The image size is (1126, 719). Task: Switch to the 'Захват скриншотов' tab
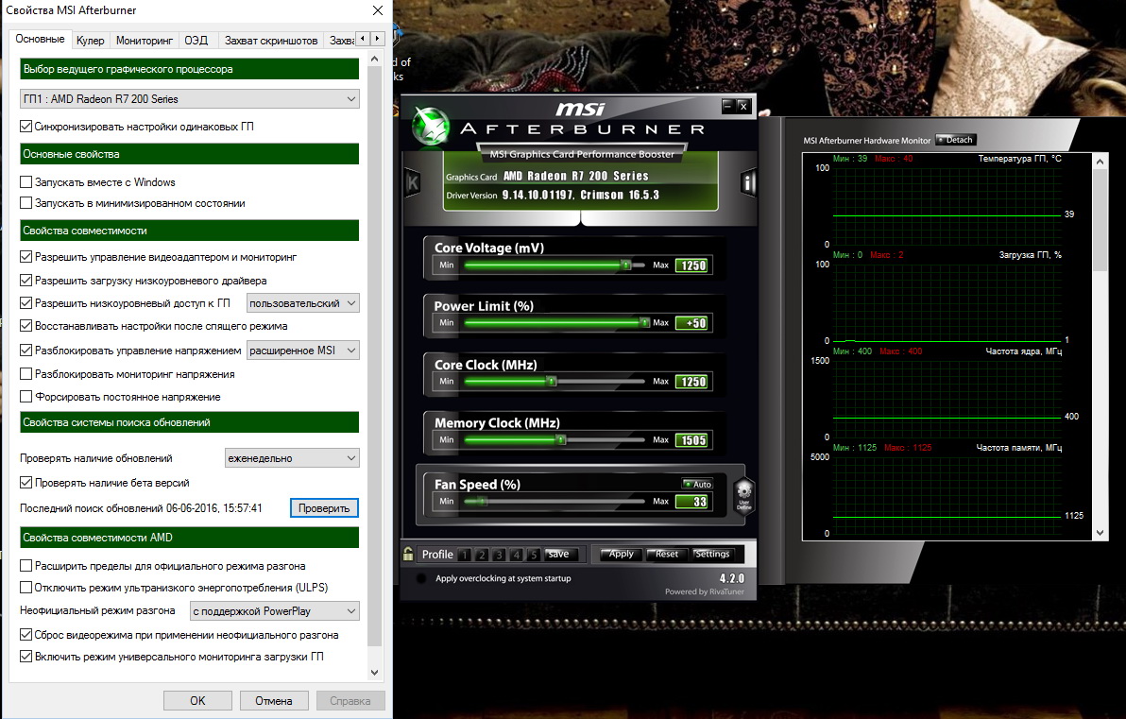271,41
